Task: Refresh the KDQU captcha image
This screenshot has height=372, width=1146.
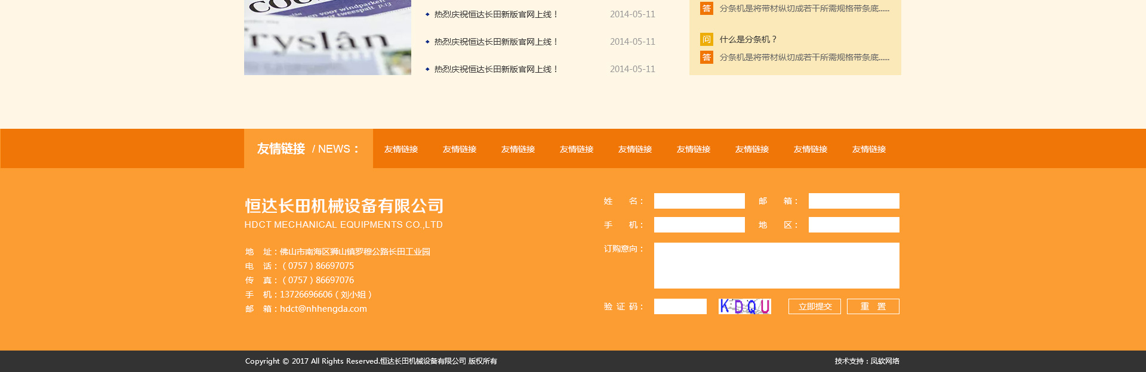Action: pyautogui.click(x=744, y=306)
